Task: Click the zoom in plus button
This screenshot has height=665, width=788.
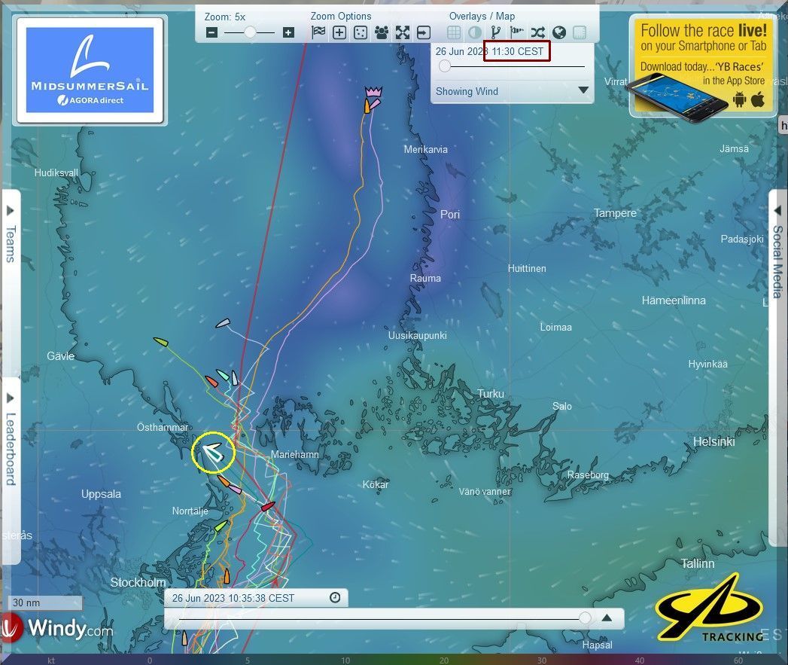Action: (288, 32)
